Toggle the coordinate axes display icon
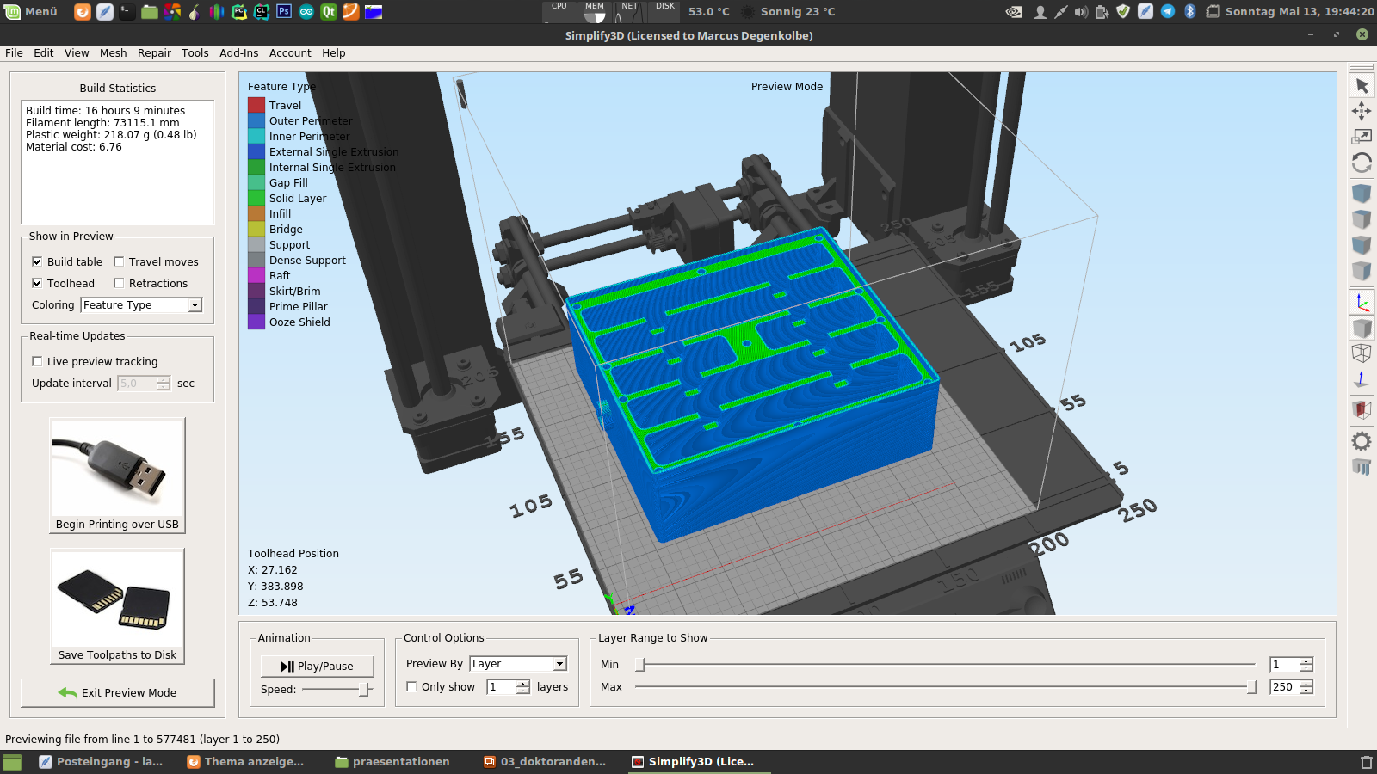Viewport: 1377px width, 774px height. pyautogui.click(x=1362, y=303)
